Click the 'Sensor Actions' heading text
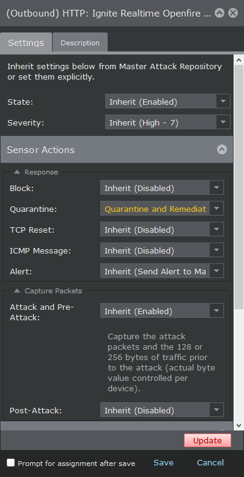244x477 pixels. pos(41,149)
